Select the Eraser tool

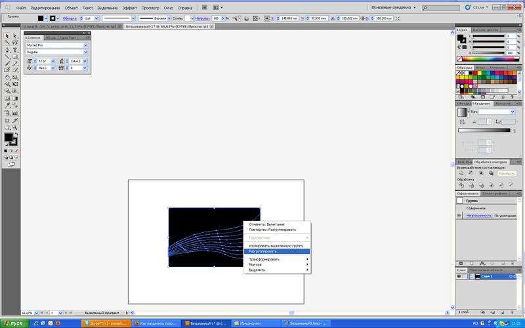(14, 70)
